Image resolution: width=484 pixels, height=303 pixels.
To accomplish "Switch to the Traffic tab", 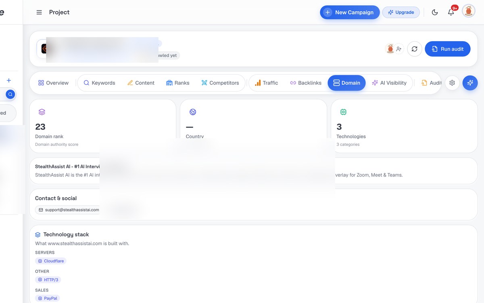I will pos(266,83).
